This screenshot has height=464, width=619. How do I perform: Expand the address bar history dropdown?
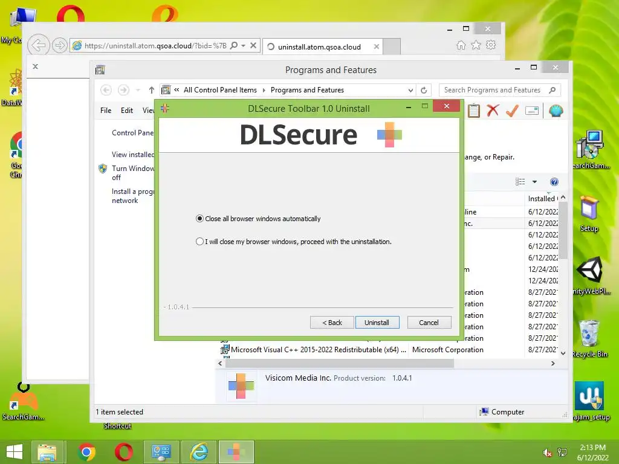(x=410, y=91)
